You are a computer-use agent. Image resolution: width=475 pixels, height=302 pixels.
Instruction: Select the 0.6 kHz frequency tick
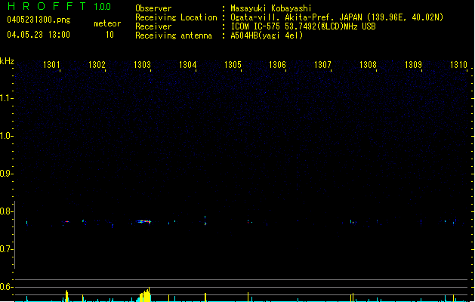7,287
